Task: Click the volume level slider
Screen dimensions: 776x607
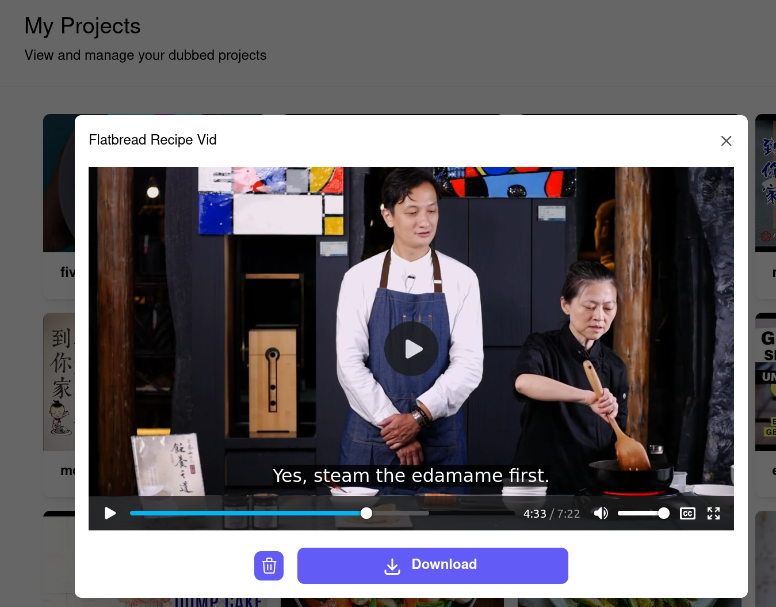Action: [x=643, y=513]
